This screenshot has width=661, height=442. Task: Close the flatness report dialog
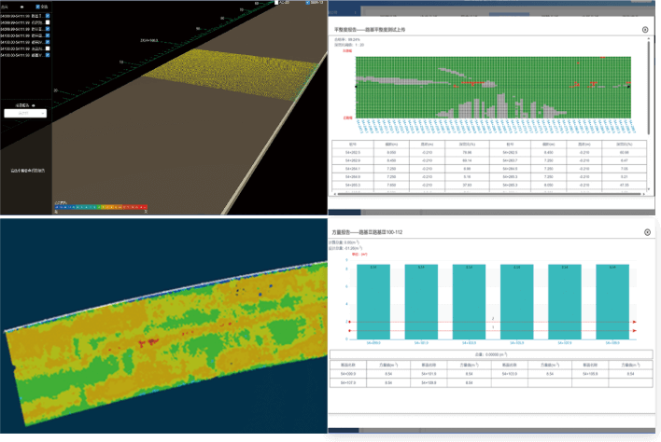pos(645,30)
